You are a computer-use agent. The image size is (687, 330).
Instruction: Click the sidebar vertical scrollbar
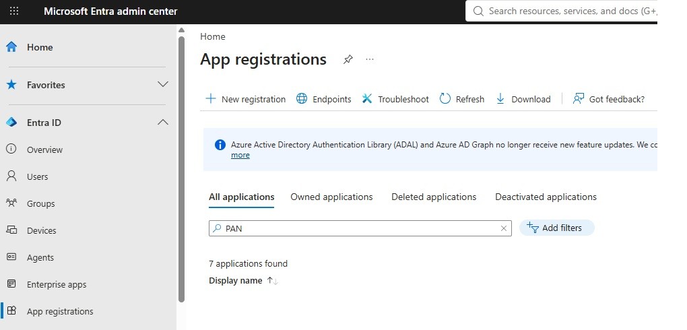coord(181,169)
